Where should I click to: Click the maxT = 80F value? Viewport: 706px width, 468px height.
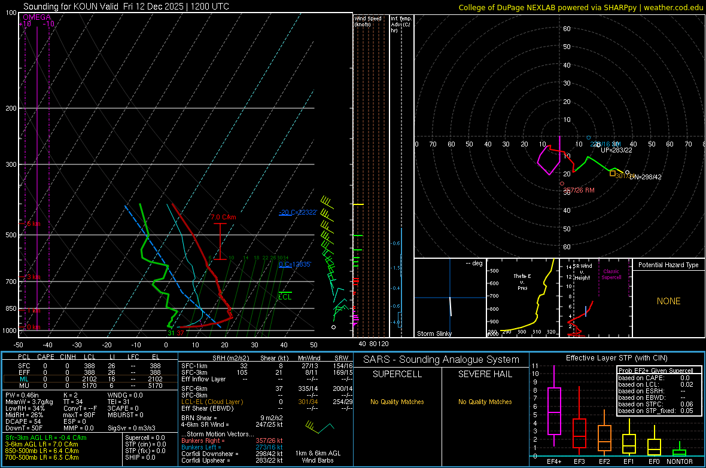coord(79,415)
